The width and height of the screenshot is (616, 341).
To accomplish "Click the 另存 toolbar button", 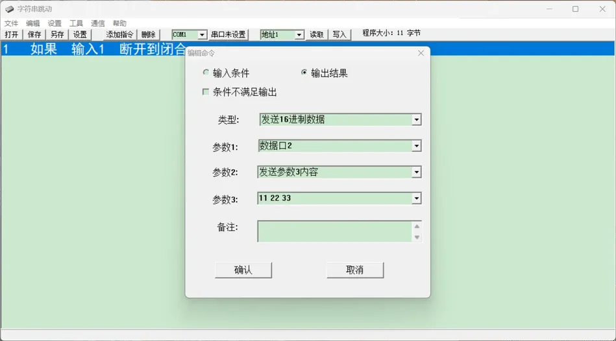I will click(57, 34).
